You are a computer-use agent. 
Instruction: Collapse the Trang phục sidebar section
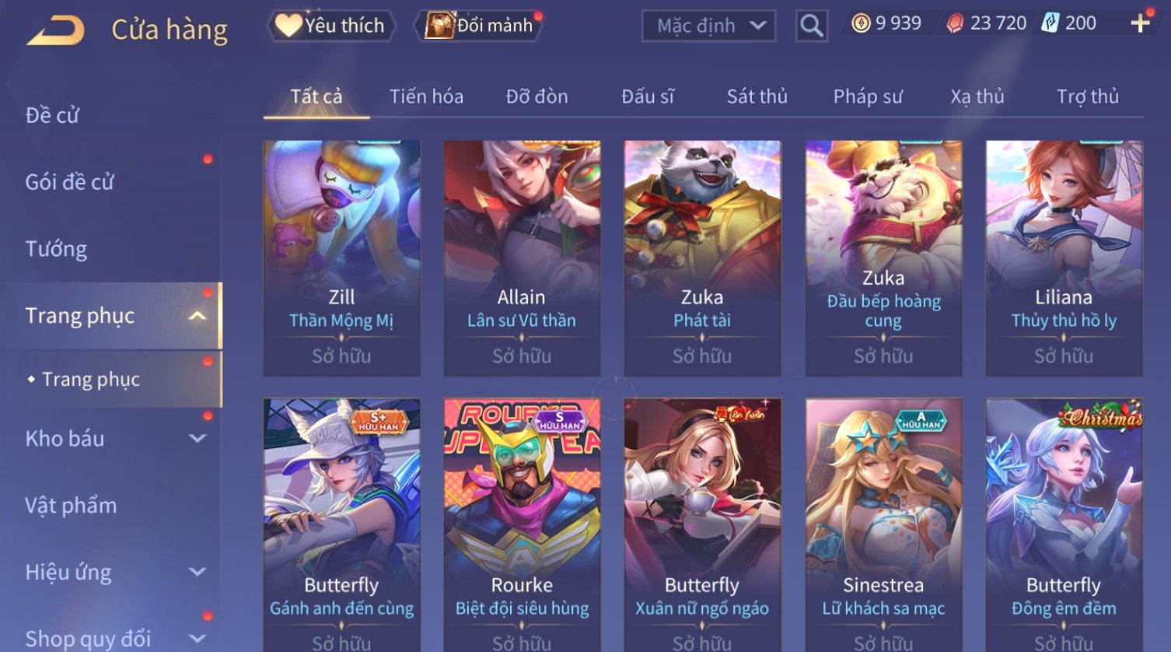click(x=197, y=316)
